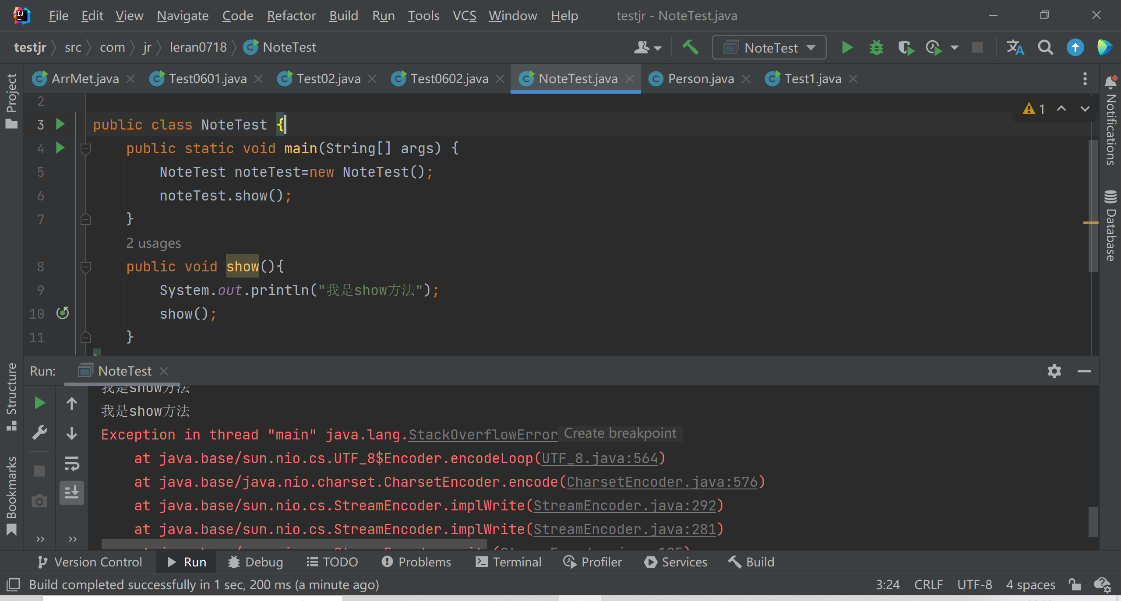Rerun NoteTest with the Run panel's green play icon
Screen dimensions: 1121x601
point(40,403)
